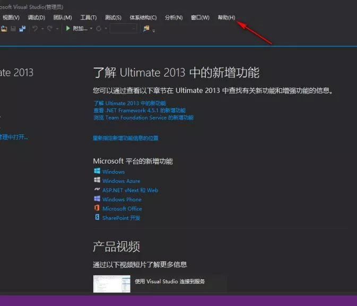Viewport: 357px width, 306px height.
Task: Open the Undo history dropdown arrow
Action: click(x=42, y=29)
